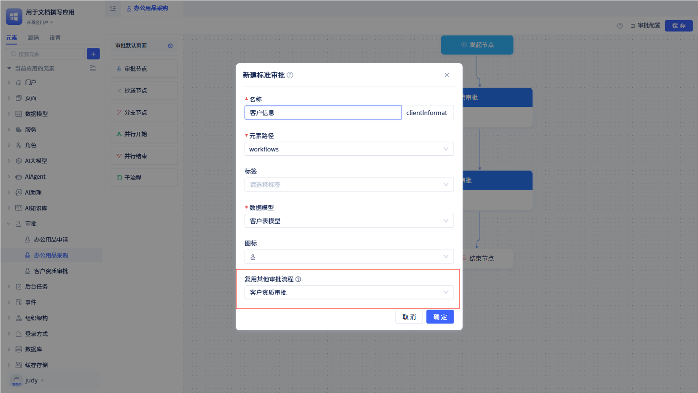Open the 数据模型 客户表模型 dropdown
Viewport: 698px width, 393px height.
349,221
